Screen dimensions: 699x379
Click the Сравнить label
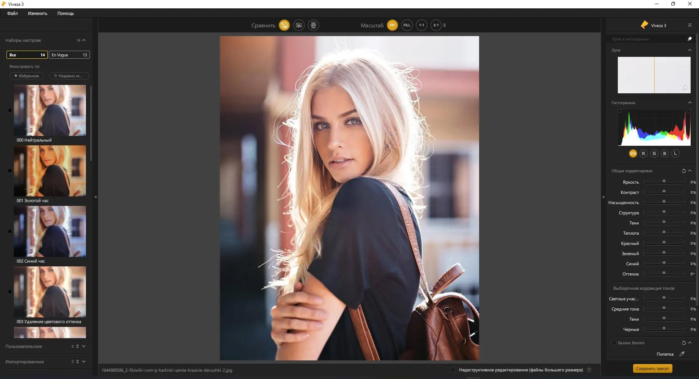pyautogui.click(x=263, y=26)
